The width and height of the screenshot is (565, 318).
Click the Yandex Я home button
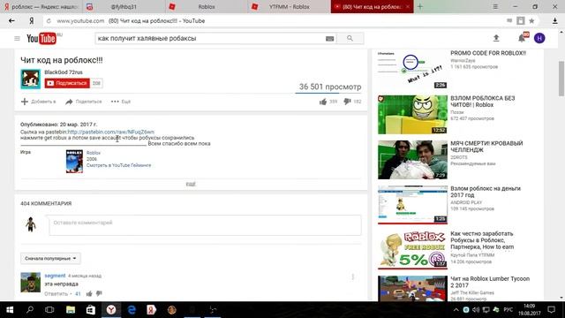(x=32, y=21)
